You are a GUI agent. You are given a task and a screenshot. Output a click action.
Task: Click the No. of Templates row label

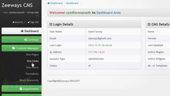(x=158, y=66)
